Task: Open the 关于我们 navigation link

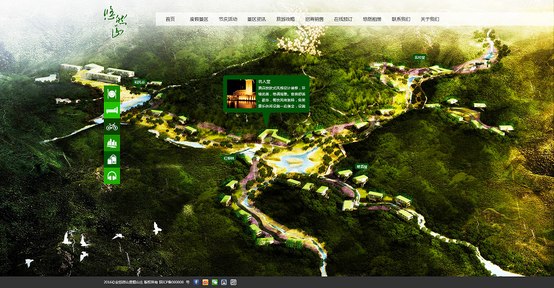Action: [x=430, y=19]
